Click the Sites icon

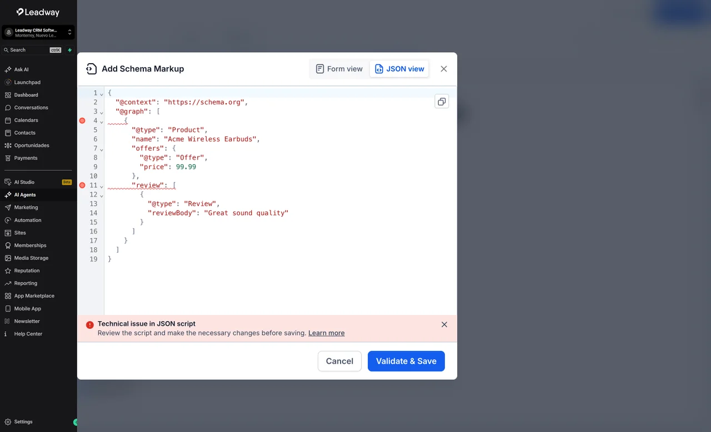[8, 233]
